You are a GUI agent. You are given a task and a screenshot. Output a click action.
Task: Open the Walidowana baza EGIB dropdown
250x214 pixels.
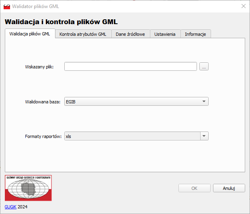[x=132, y=102]
